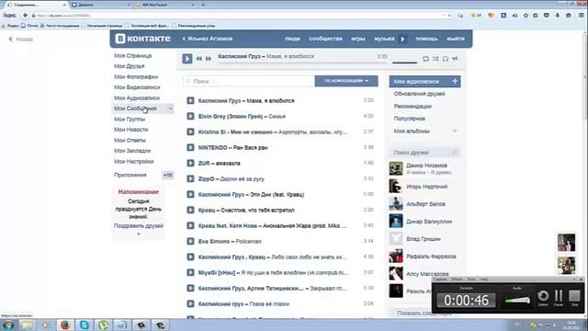Screen dimensions: 588x331
Task: Play Кравц feat. Катя Нова Аномальная Жара
Action: click(x=190, y=226)
